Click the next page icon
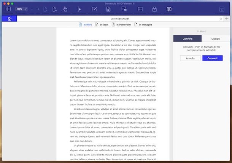Image resolution: width=232 pixels, height=163 pixels. point(55,9)
